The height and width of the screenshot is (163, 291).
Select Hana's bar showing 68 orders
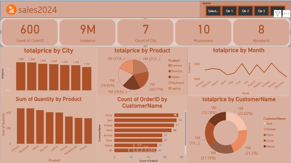143,130
